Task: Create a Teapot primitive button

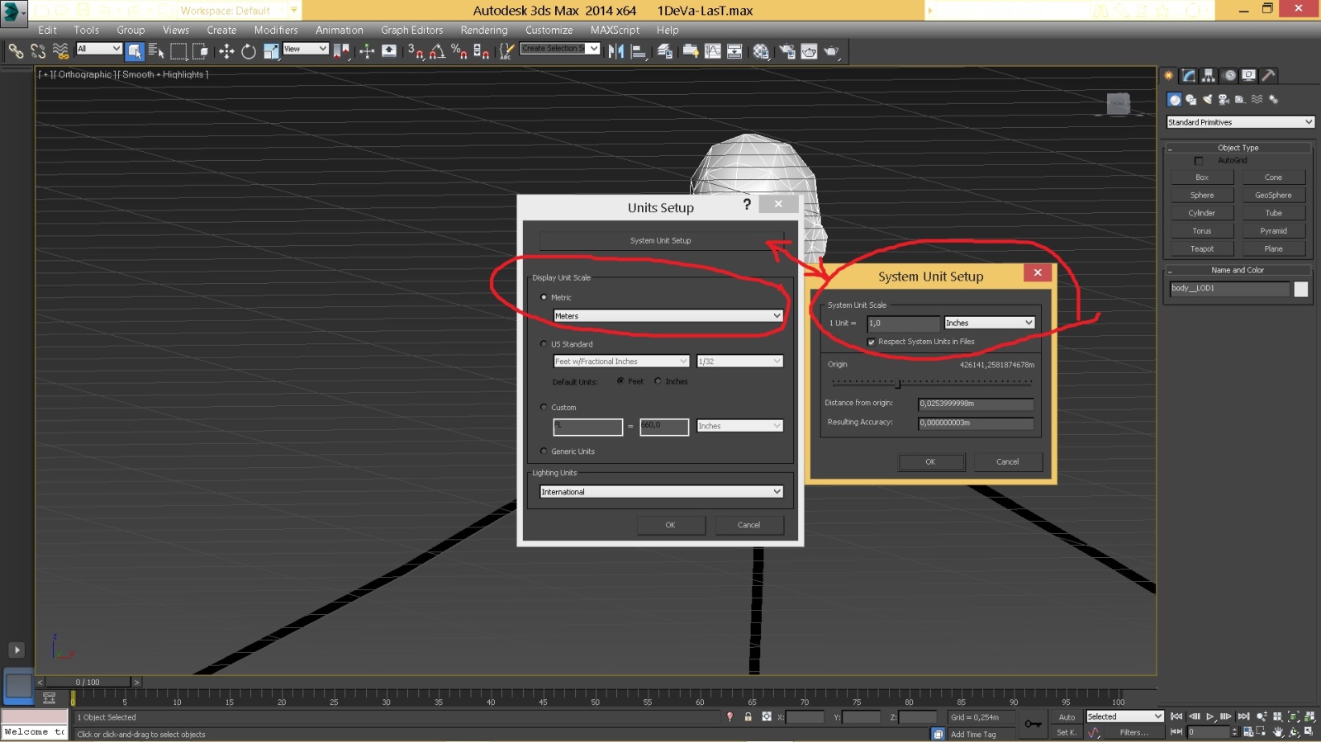Action: coord(1202,249)
